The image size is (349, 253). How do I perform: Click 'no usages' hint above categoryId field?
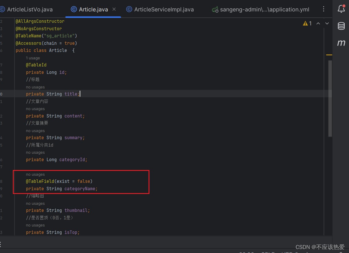click(35, 153)
